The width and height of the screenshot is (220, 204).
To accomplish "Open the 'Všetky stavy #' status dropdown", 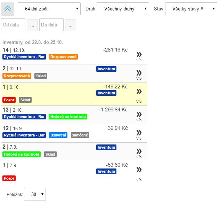I will (191, 8).
